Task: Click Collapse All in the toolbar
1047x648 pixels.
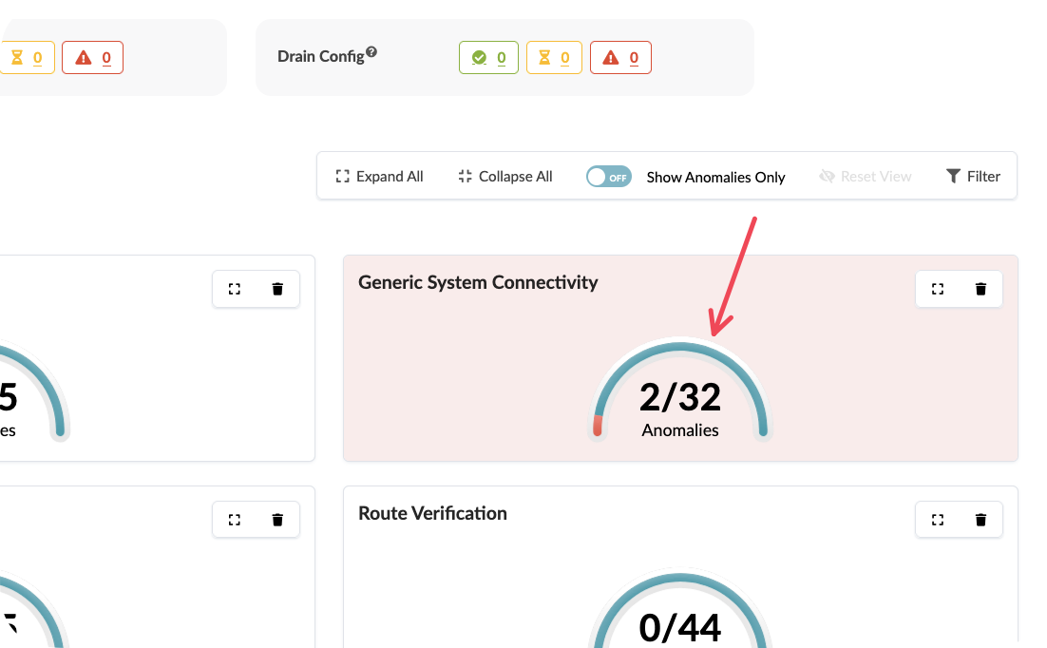Action: pos(504,177)
